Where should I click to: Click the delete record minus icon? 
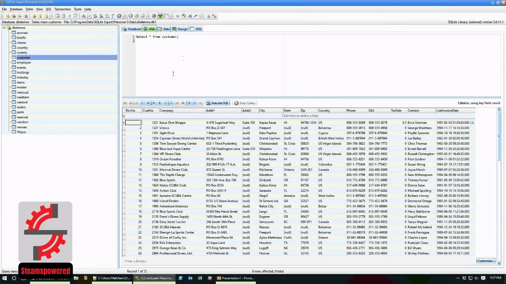pyautogui.click(x=166, y=103)
